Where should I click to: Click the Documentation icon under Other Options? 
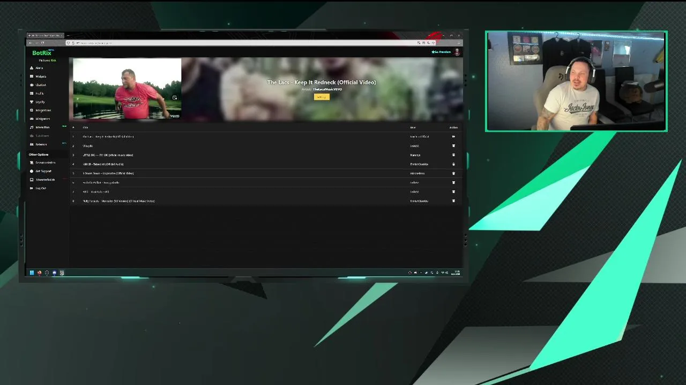pyautogui.click(x=32, y=163)
